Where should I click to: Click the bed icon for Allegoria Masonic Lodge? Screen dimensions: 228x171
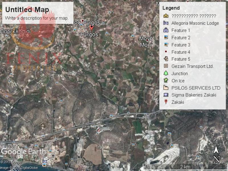[166, 23]
